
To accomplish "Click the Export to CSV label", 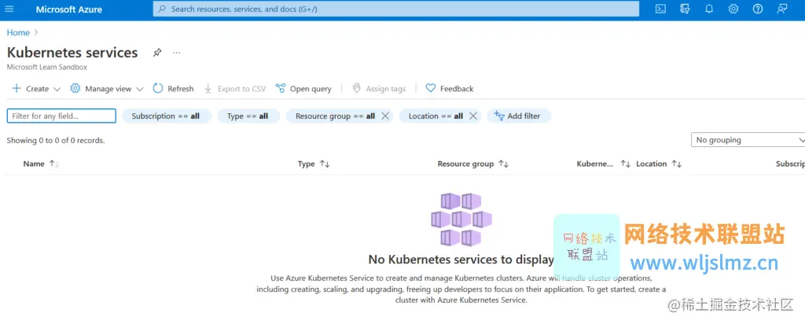I will [242, 89].
